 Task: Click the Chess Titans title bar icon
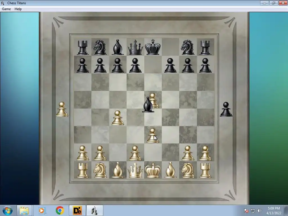(x=3, y=3)
